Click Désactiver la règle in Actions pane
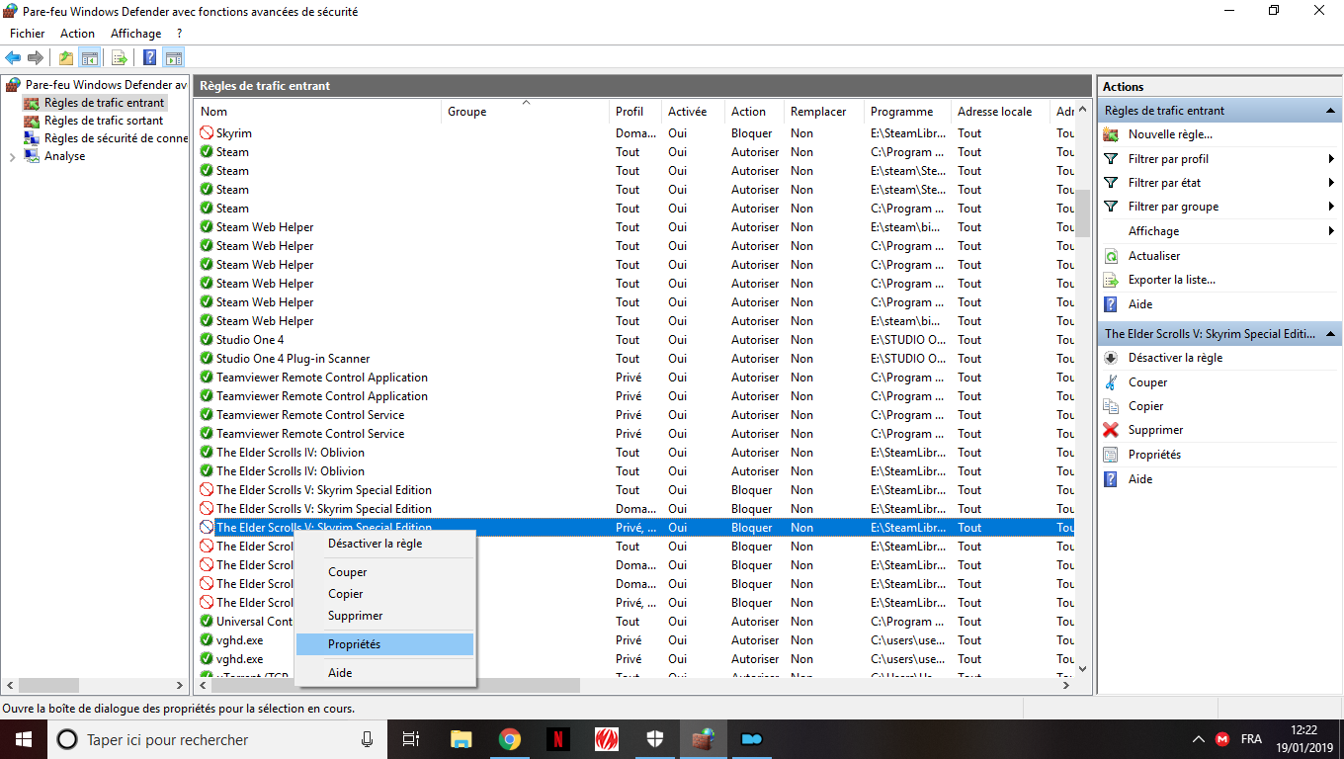This screenshot has width=1344, height=759. [1175, 358]
